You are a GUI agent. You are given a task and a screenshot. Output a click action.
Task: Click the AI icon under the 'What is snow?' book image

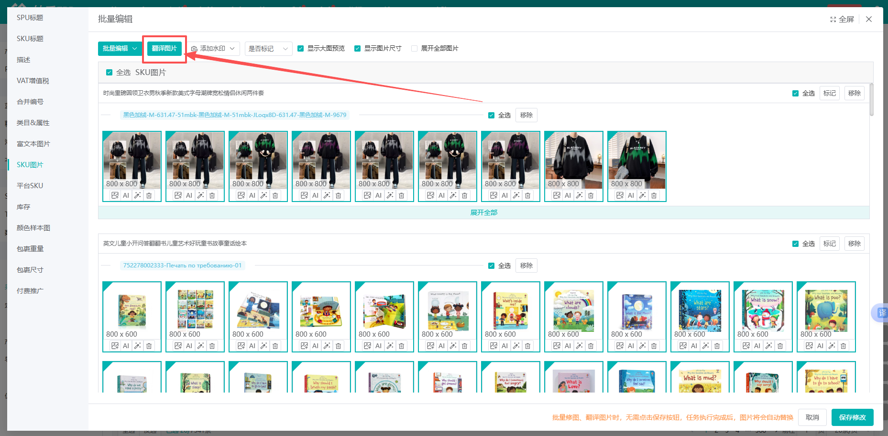757,346
